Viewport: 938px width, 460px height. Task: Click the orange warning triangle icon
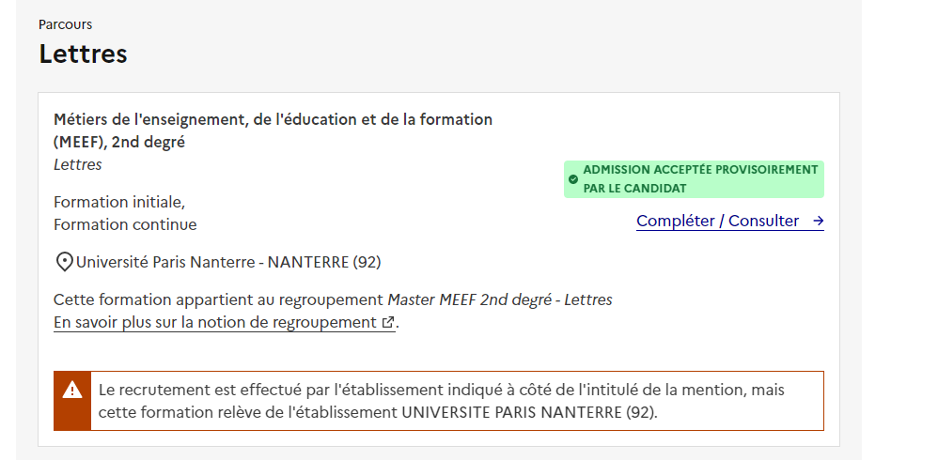click(72, 391)
